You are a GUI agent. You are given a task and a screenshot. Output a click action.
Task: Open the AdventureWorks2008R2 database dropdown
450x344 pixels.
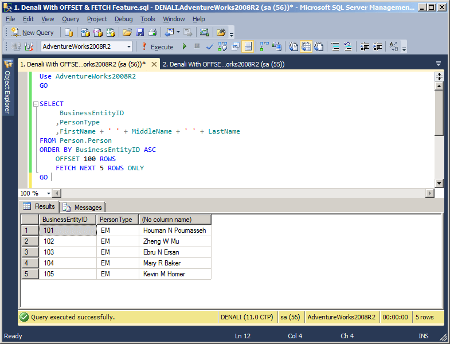click(128, 47)
